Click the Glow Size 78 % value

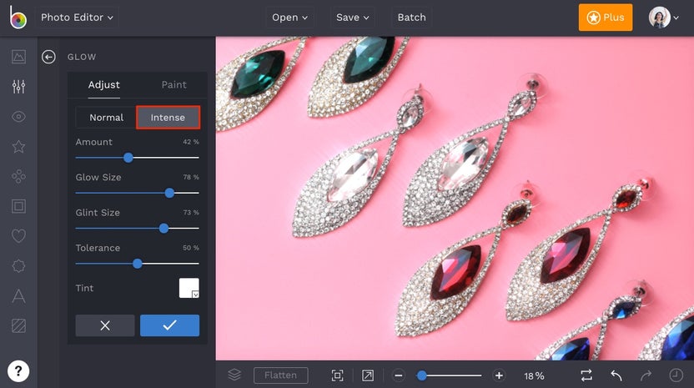[191, 177]
